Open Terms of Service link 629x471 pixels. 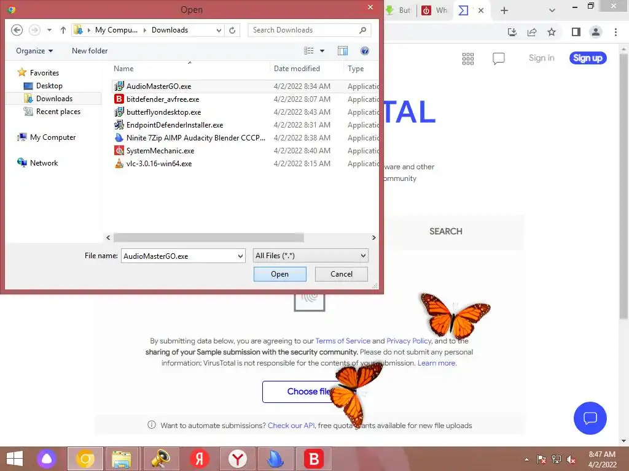(x=343, y=341)
